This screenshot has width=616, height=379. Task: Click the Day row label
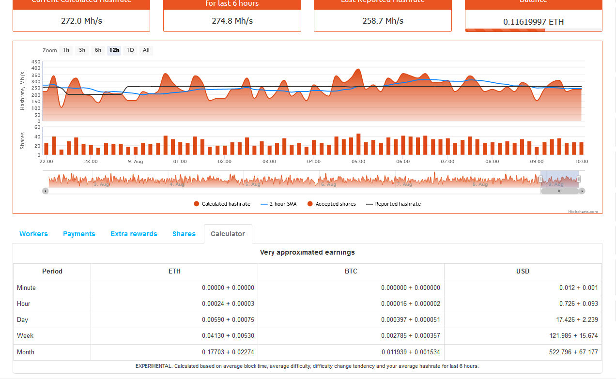click(22, 319)
